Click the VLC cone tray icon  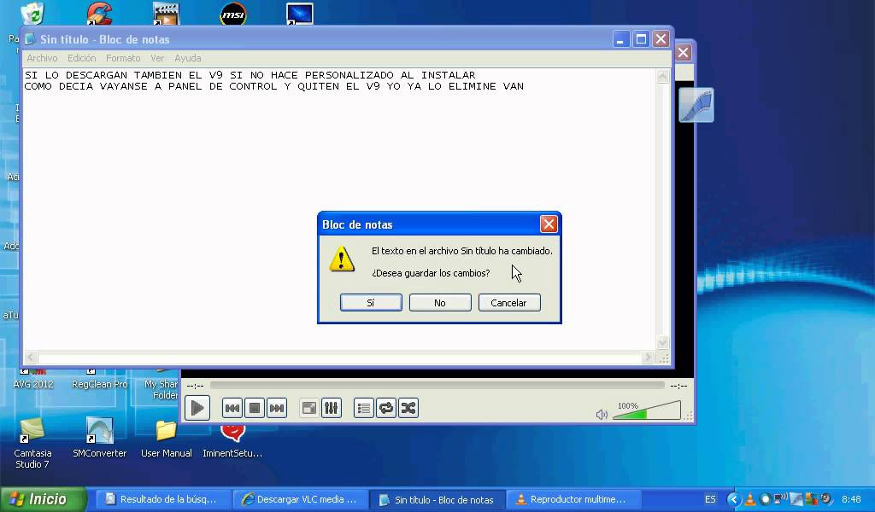point(749,499)
